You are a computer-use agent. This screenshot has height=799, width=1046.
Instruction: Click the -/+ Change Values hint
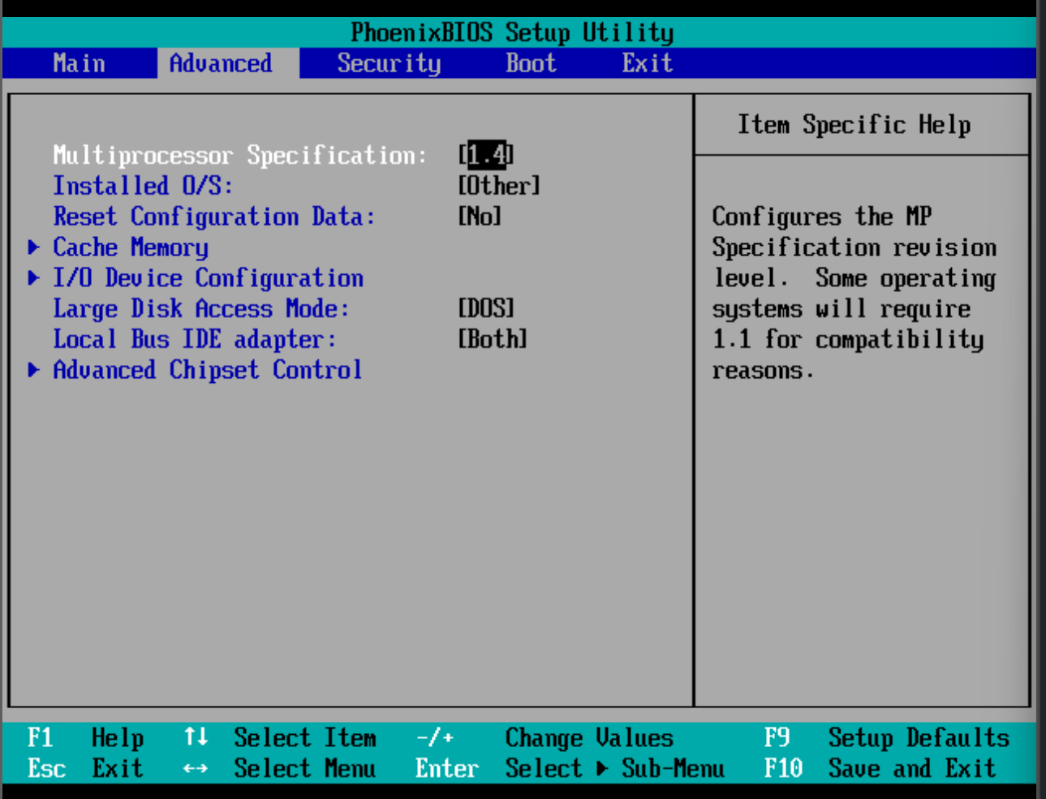[x=545, y=738]
